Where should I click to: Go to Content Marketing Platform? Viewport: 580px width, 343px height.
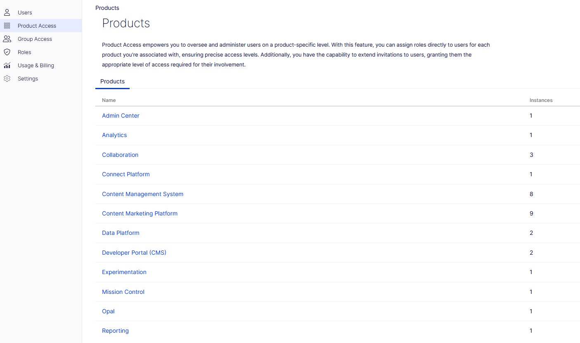140,213
